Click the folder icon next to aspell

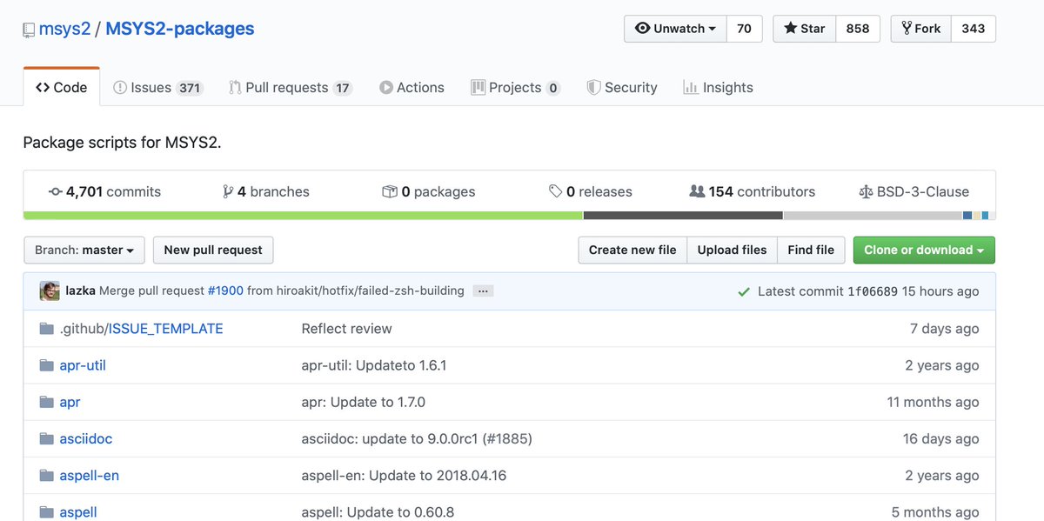point(47,511)
